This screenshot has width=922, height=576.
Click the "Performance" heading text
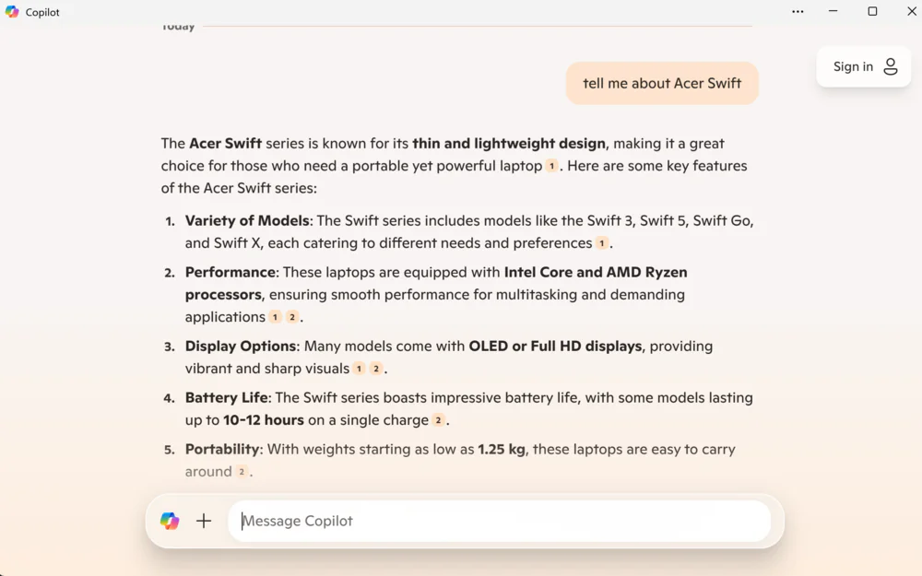pyautogui.click(x=230, y=272)
